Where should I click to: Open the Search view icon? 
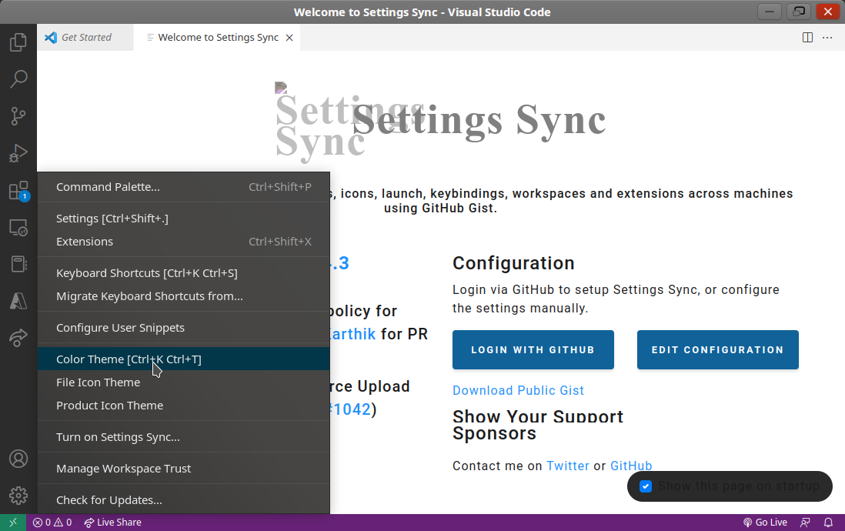click(18, 78)
